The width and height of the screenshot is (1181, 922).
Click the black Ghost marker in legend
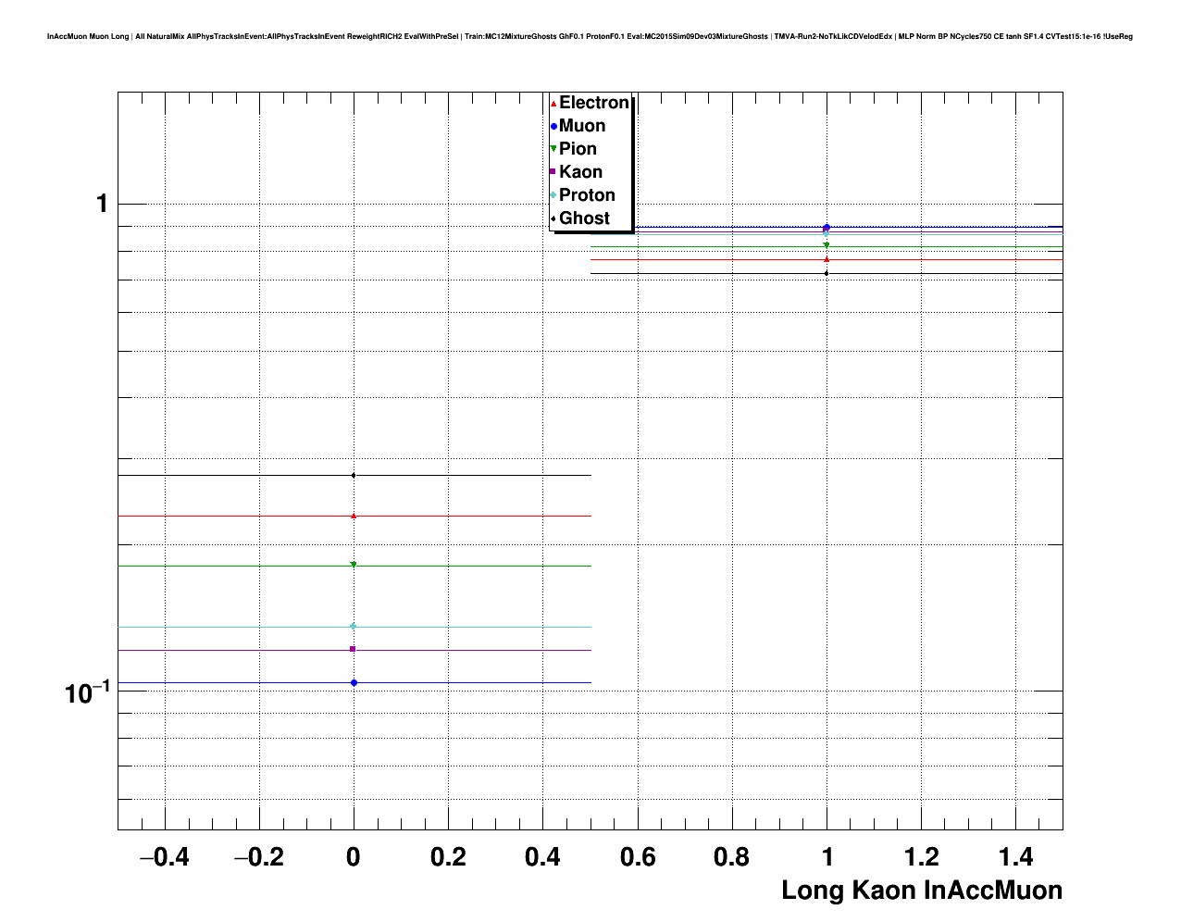click(553, 218)
